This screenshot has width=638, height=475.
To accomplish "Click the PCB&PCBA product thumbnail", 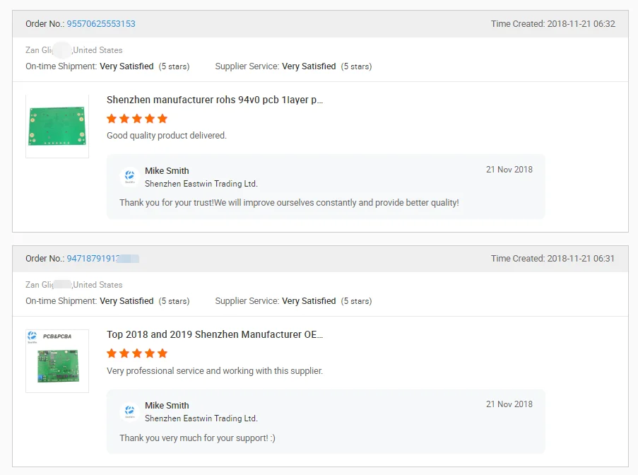I will coord(57,360).
